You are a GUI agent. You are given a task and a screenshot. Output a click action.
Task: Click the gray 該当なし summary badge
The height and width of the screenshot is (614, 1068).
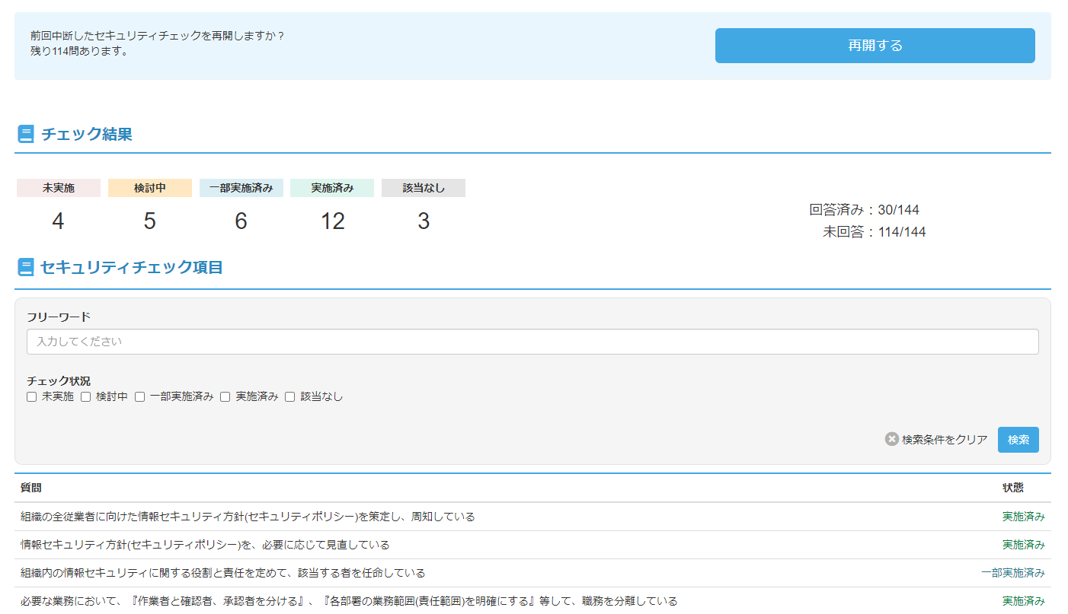pos(424,188)
